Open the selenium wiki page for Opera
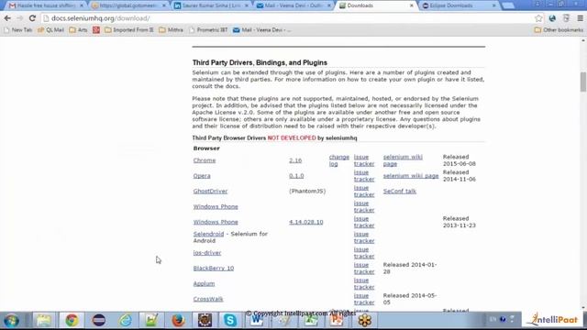 411,176
